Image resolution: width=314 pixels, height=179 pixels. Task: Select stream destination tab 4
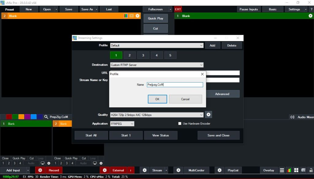click(157, 55)
